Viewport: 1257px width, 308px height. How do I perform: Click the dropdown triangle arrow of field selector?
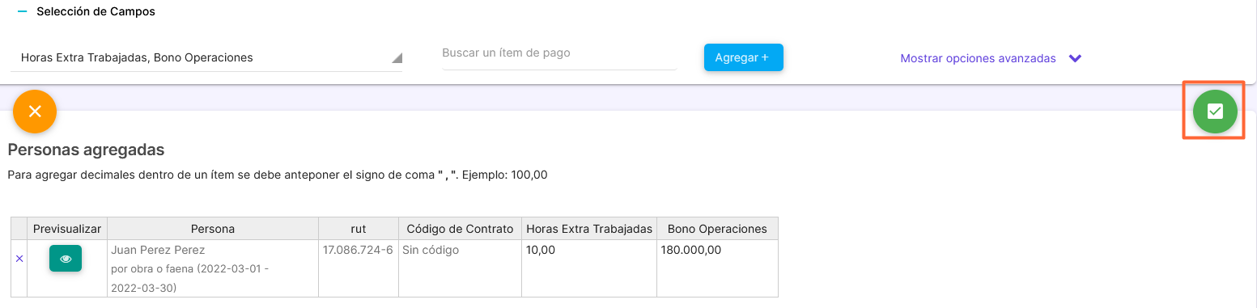pyautogui.click(x=397, y=58)
